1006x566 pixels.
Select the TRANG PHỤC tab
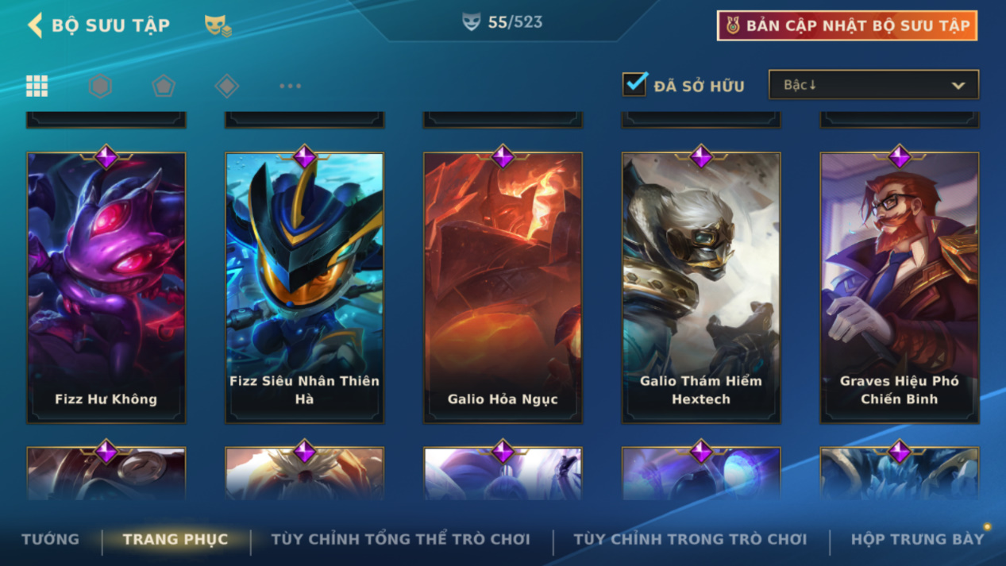pos(175,539)
